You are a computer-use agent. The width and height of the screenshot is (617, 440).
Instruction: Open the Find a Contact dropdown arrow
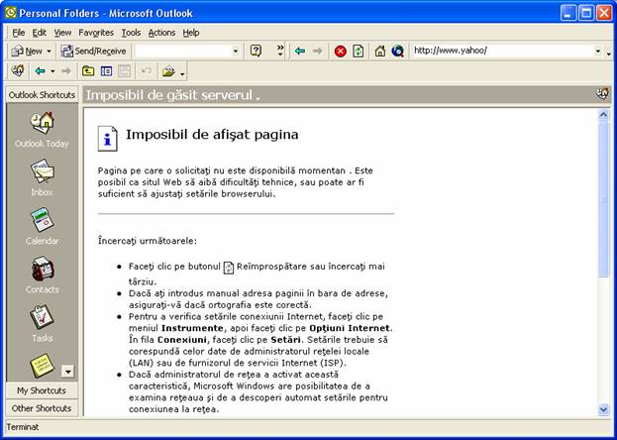pyautogui.click(x=236, y=52)
